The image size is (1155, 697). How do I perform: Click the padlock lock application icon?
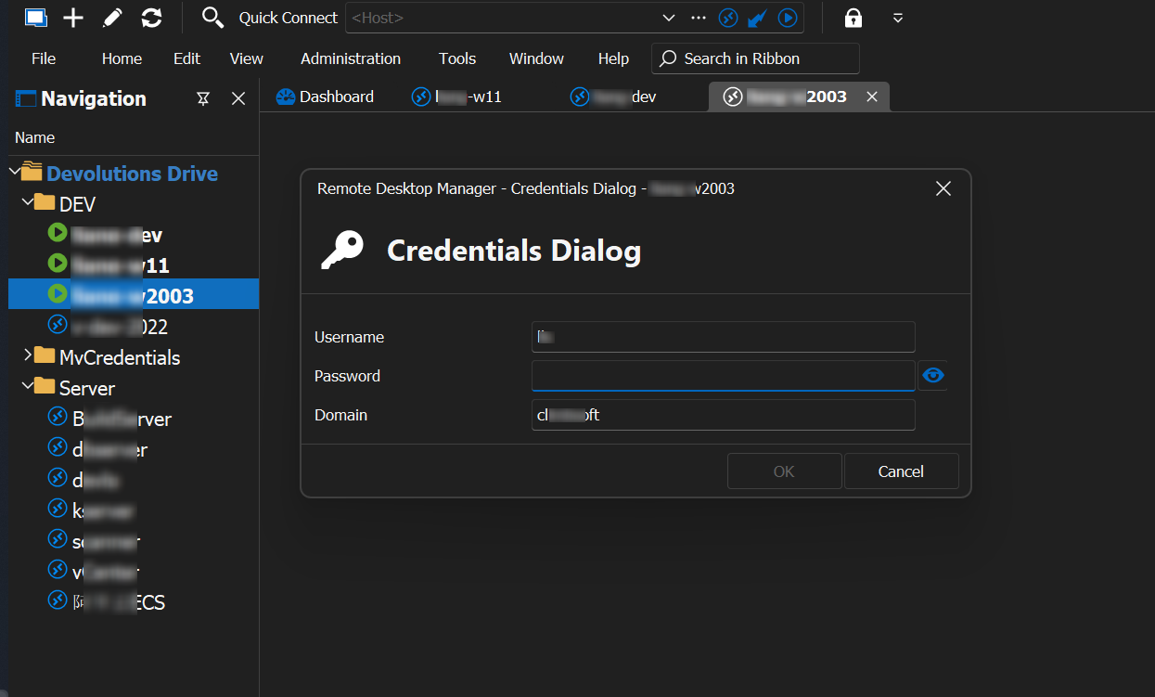pos(853,18)
